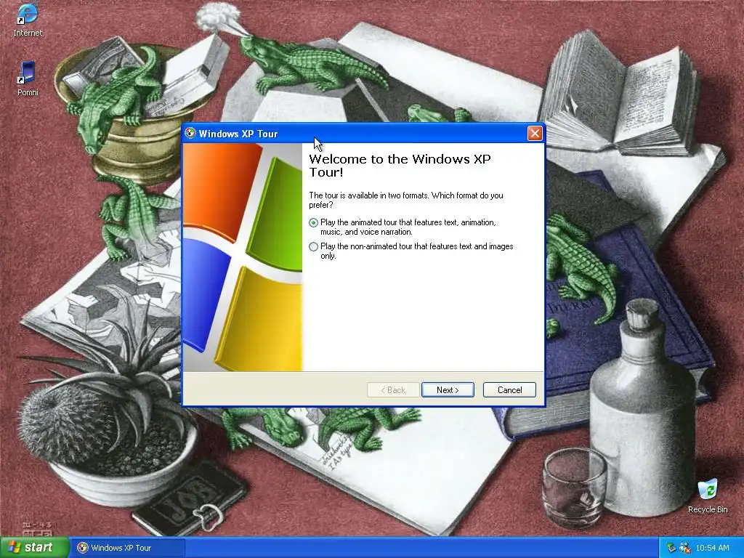Viewport: 744px width, 558px height.
Task: Click the 10:54 AM system clock
Action: click(x=712, y=548)
